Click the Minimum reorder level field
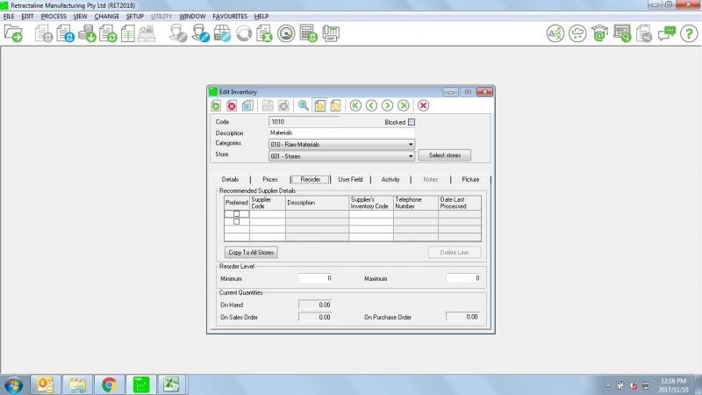 click(x=315, y=278)
